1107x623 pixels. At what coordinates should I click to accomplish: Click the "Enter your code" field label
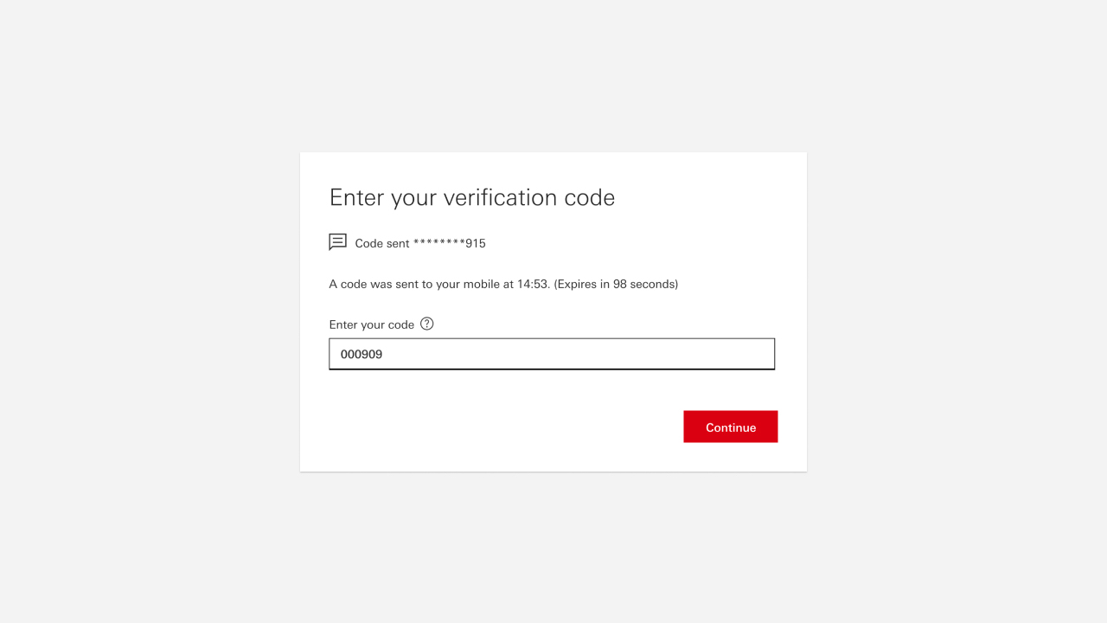(372, 324)
